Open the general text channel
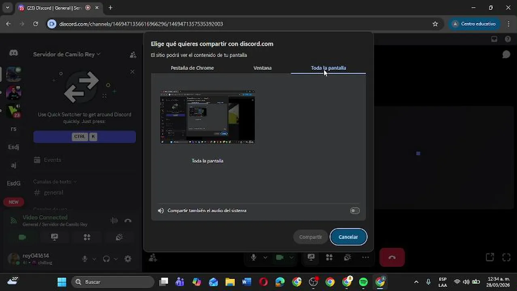Viewport: 517px width, 291px height. point(53,193)
